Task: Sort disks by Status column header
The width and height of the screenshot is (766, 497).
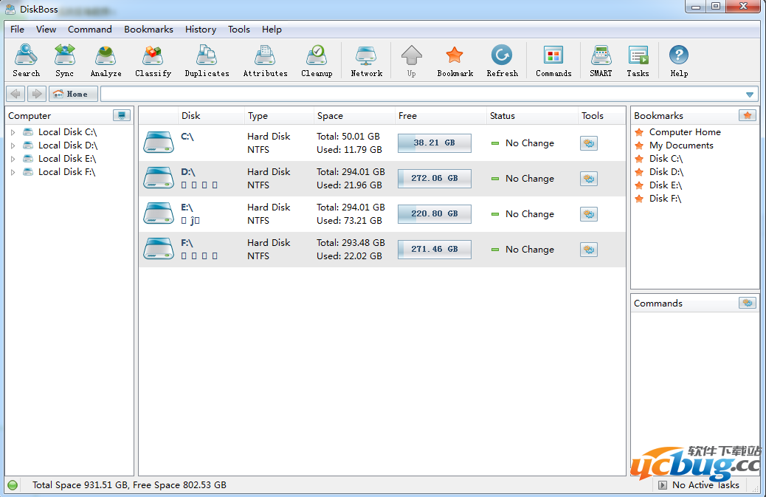Action: [x=503, y=116]
